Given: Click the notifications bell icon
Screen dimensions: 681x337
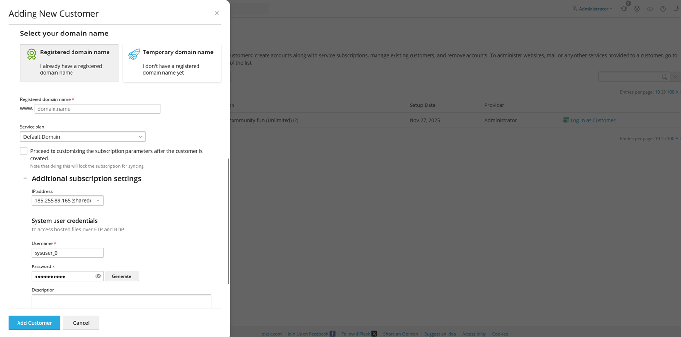Looking at the screenshot, I should 624,9.
